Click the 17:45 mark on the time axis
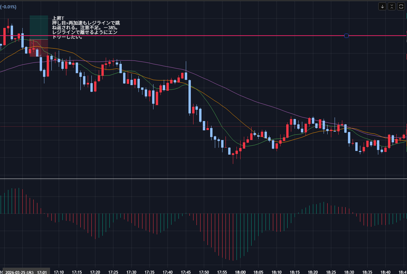This screenshot has height=274, width=407. 186,272
